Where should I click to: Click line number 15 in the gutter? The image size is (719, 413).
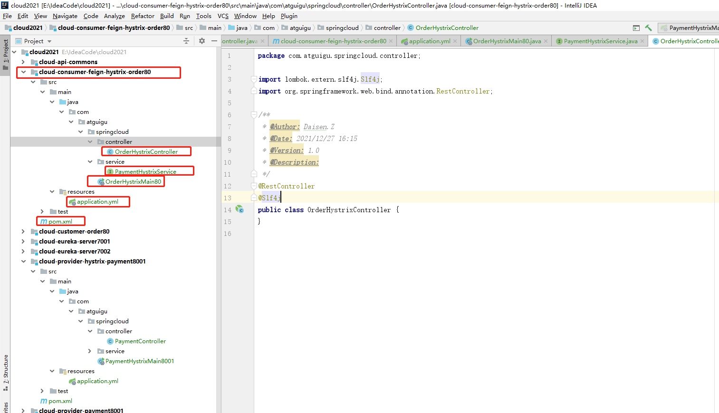pos(228,222)
